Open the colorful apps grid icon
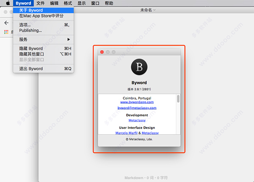This screenshot has height=182, width=254. [6, 32]
